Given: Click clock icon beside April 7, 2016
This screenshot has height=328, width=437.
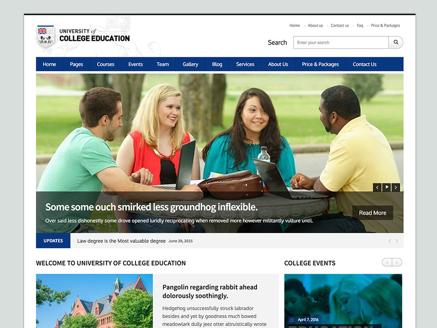Looking at the screenshot, I should point(291,320).
